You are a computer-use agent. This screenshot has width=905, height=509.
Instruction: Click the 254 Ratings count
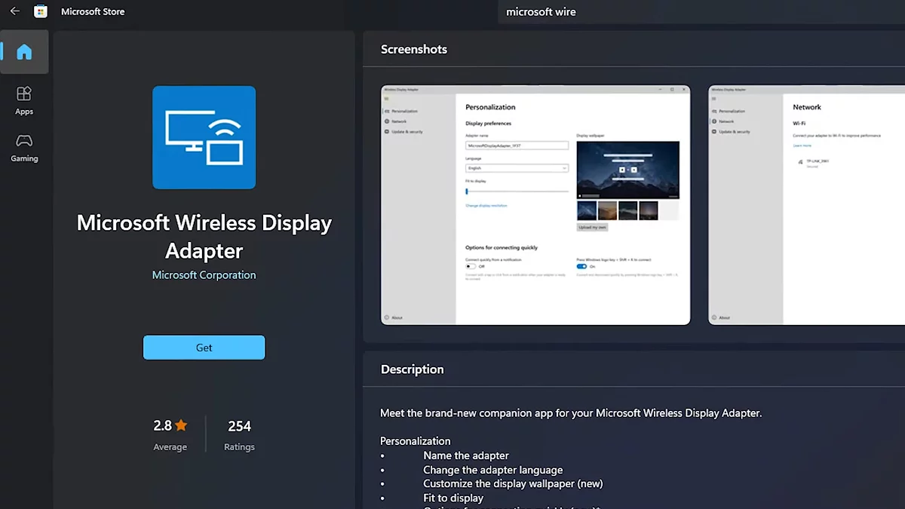[x=239, y=434]
